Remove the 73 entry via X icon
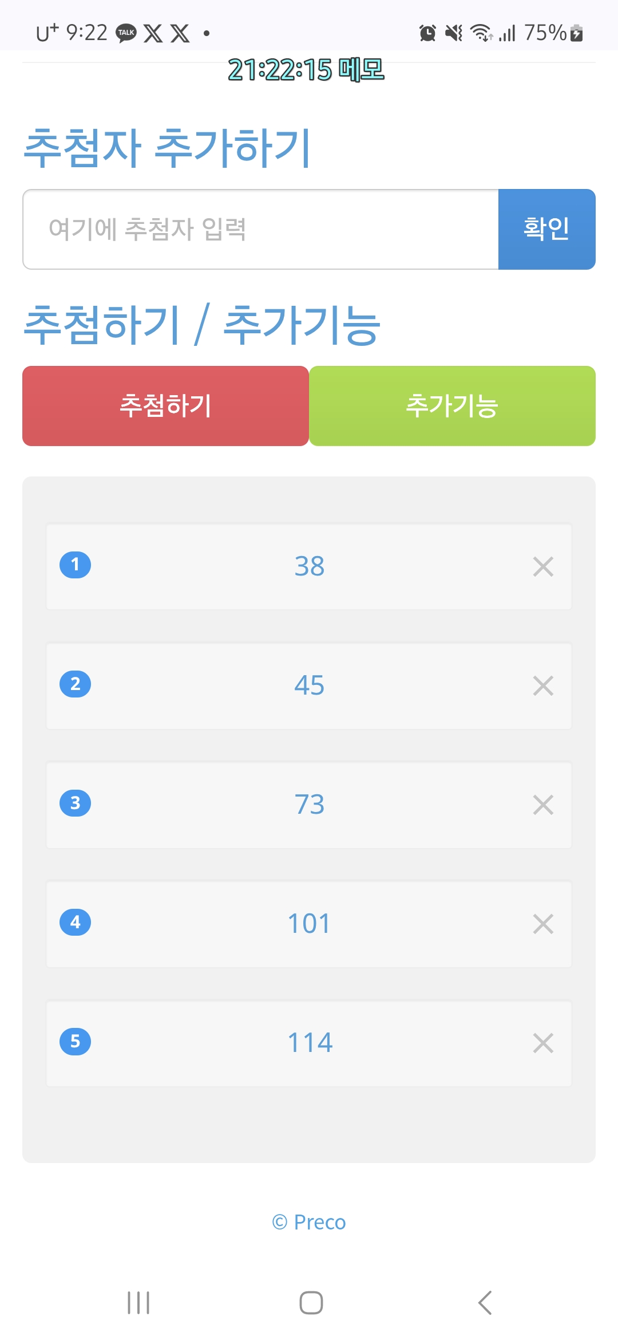This screenshot has width=618, height=1340. pos(542,805)
